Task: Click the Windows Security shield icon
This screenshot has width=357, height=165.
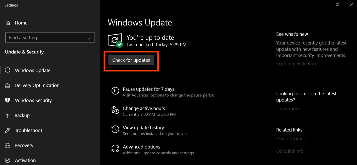Action: [8, 100]
